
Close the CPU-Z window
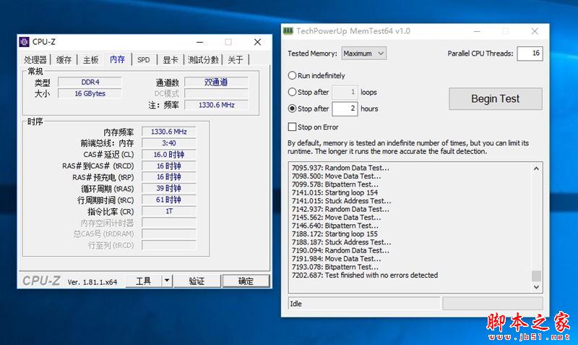point(257,42)
